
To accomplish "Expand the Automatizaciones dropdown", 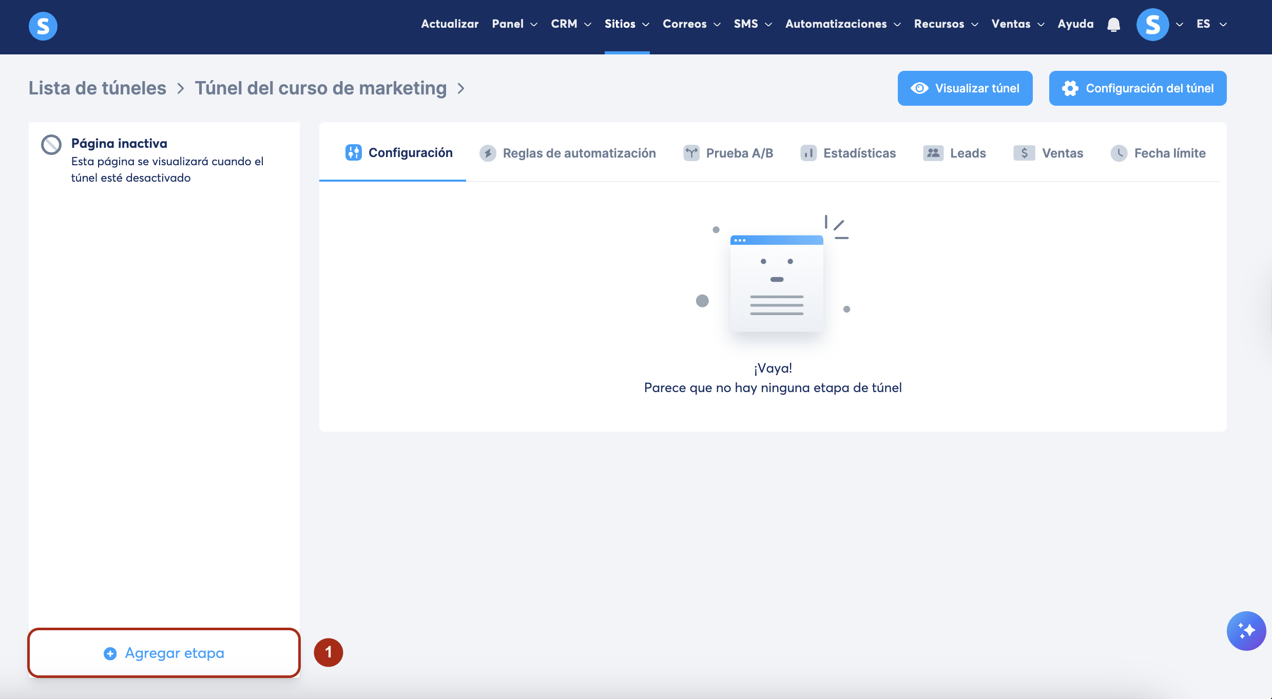I will pos(843,24).
